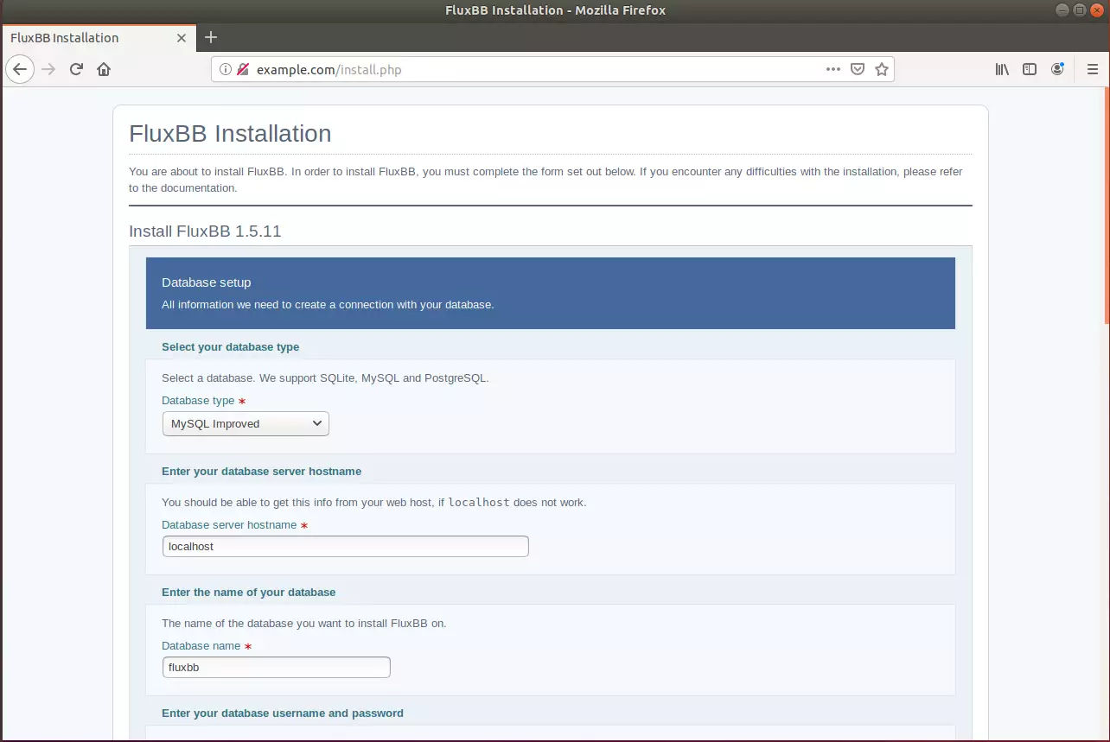Click the 'Install FluxBB 1.5.11' heading
This screenshot has height=742, width=1110.
205,231
